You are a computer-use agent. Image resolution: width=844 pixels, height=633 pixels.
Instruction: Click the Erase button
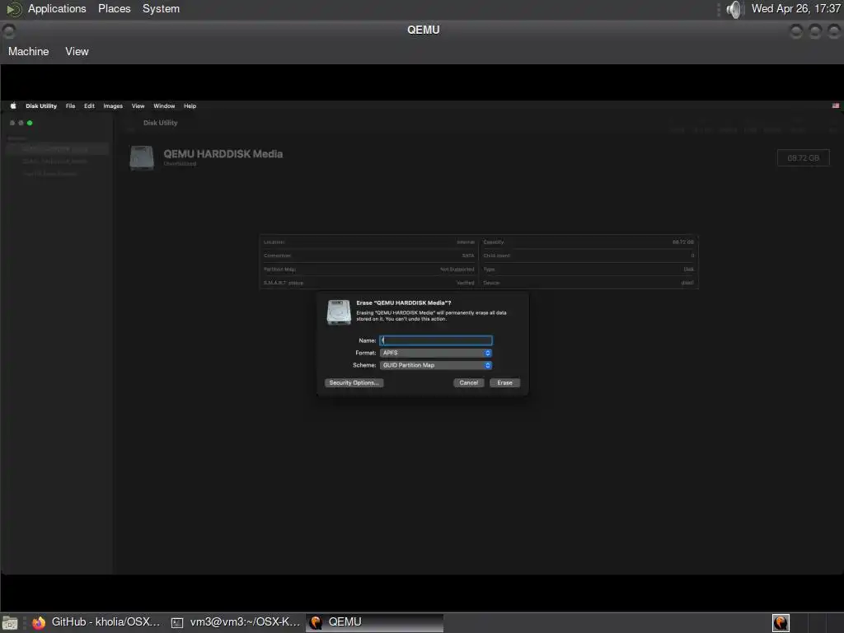pos(505,382)
